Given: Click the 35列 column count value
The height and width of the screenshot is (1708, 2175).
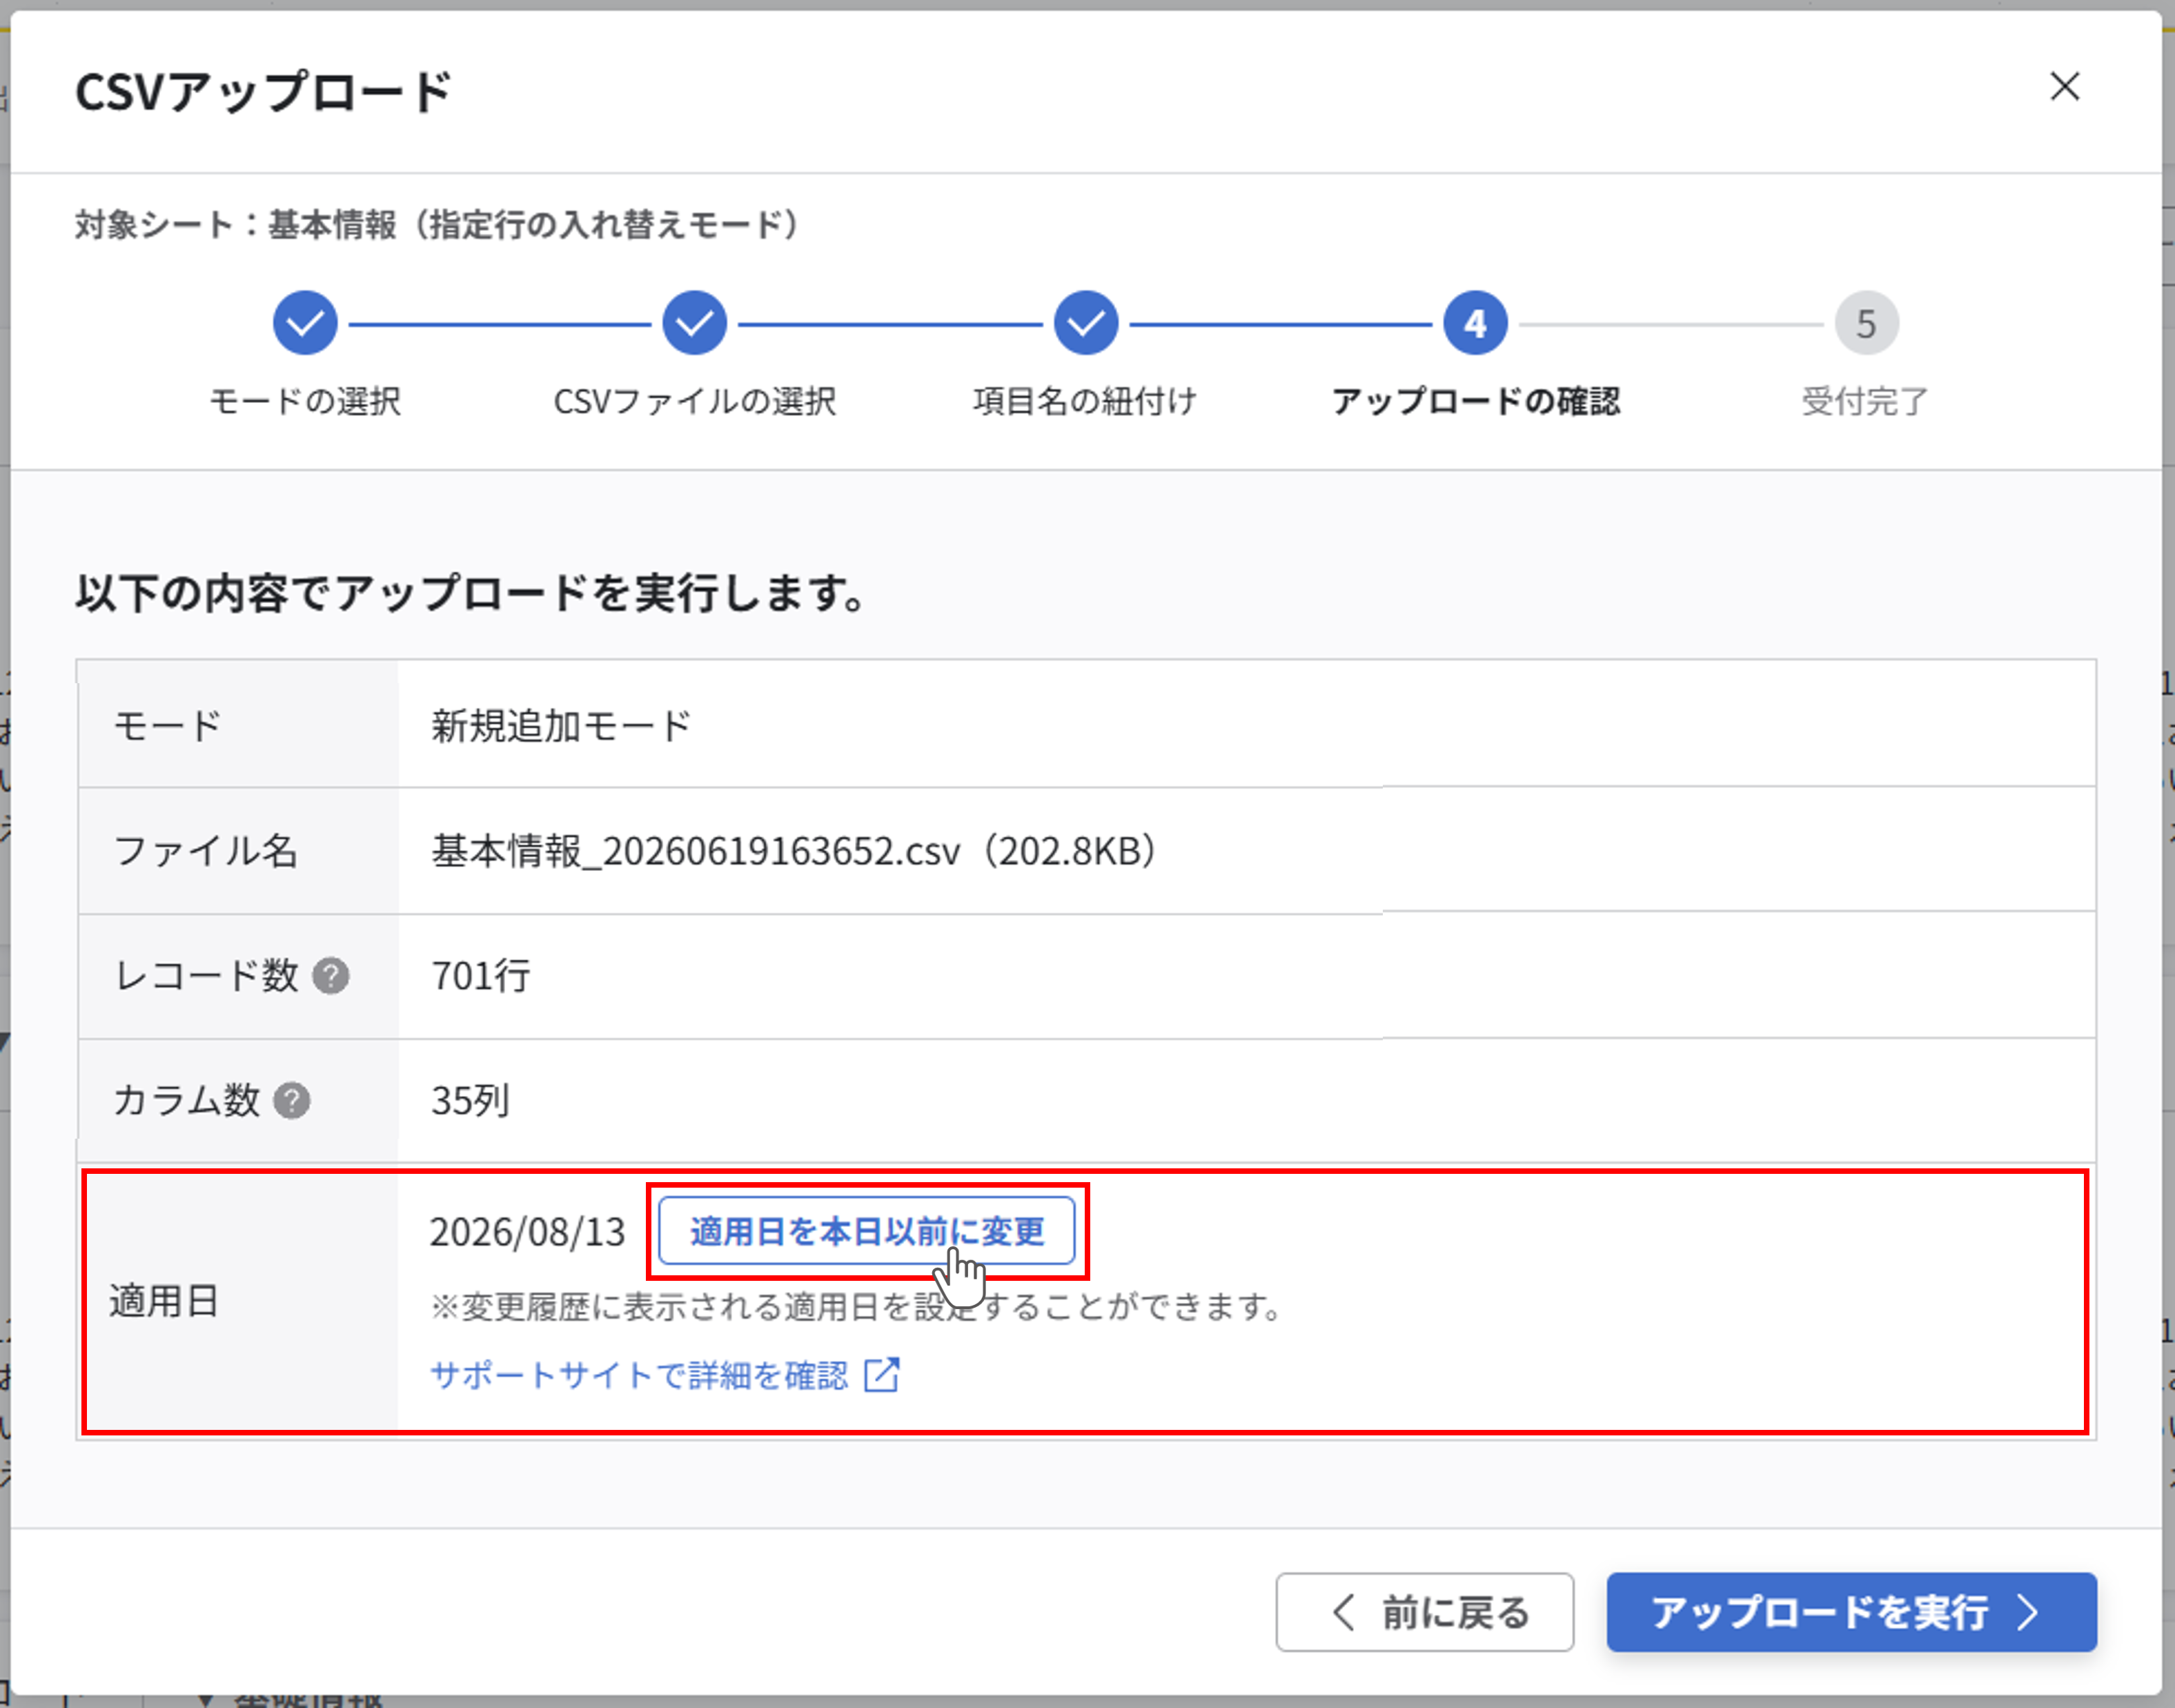Looking at the screenshot, I should (470, 1100).
